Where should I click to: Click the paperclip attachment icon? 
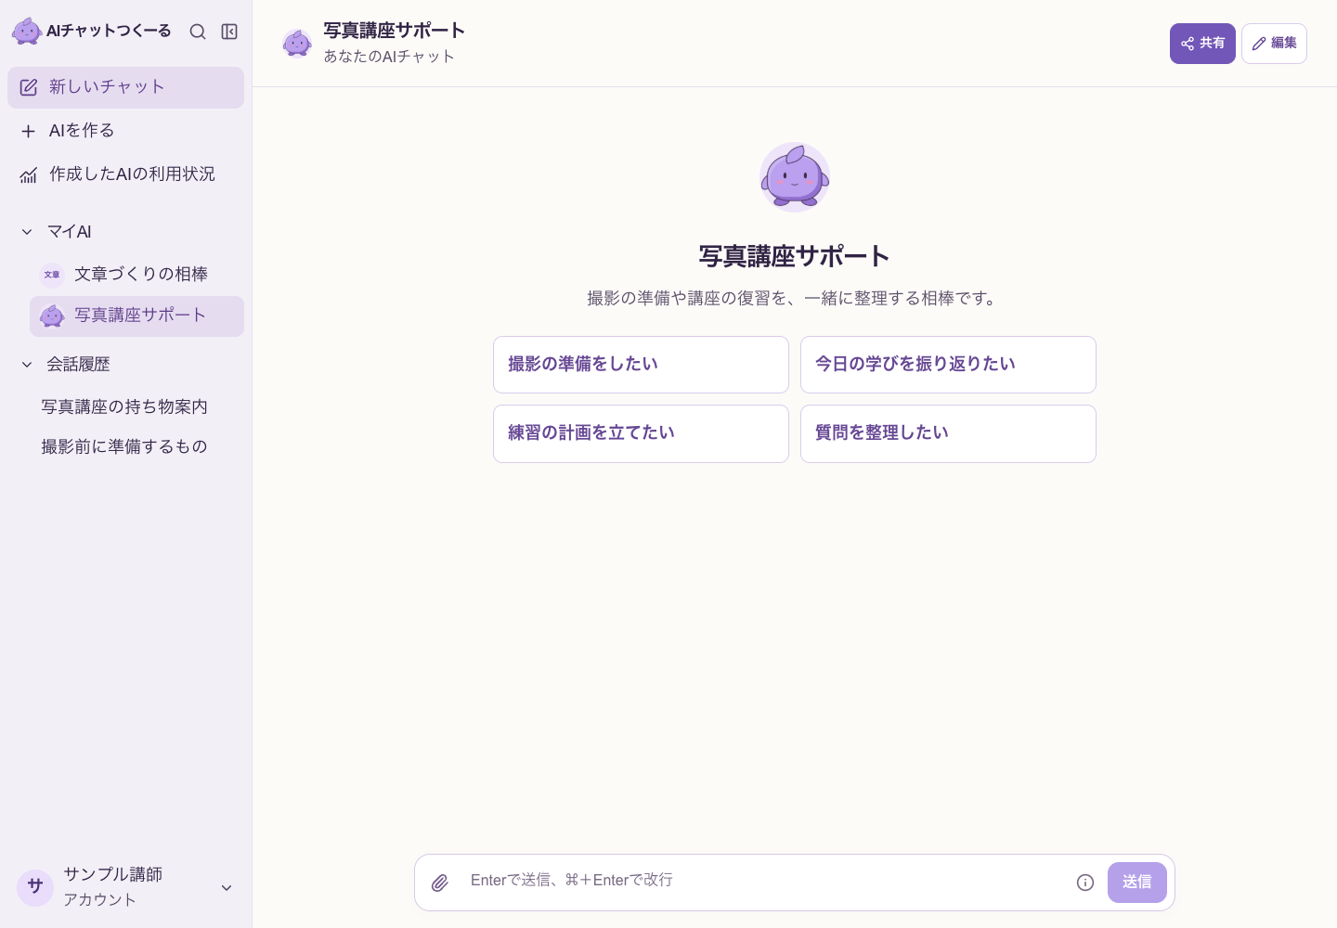[x=440, y=883]
